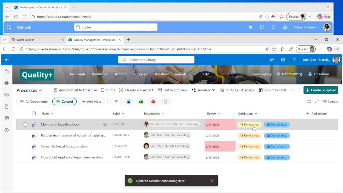Open My files page icon in left rail
Screen dimensions: 343x193
point(7,106)
